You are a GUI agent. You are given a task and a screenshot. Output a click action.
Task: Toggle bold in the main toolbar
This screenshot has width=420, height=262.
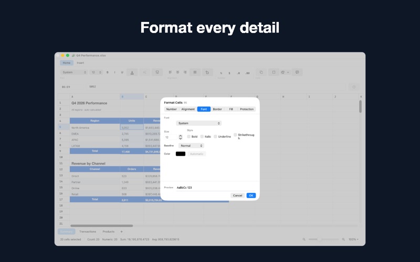click(108, 72)
